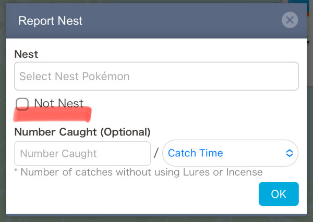Open the Catch Time dropdown

(230, 153)
